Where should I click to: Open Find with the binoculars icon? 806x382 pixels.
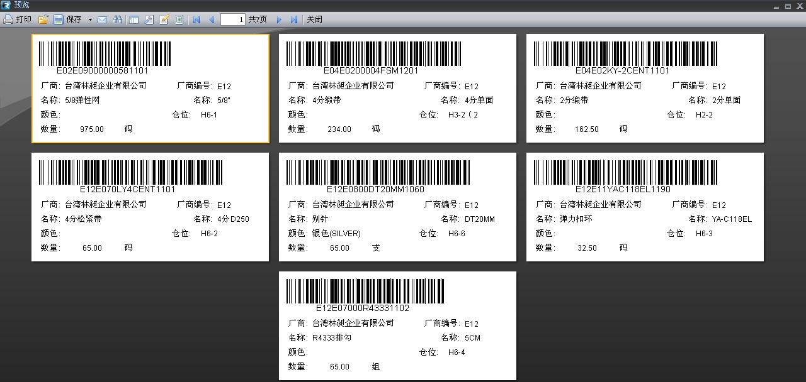[117, 19]
